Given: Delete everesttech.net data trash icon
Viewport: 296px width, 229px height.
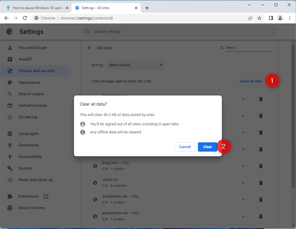Looking at the screenshot, I should [261, 216].
